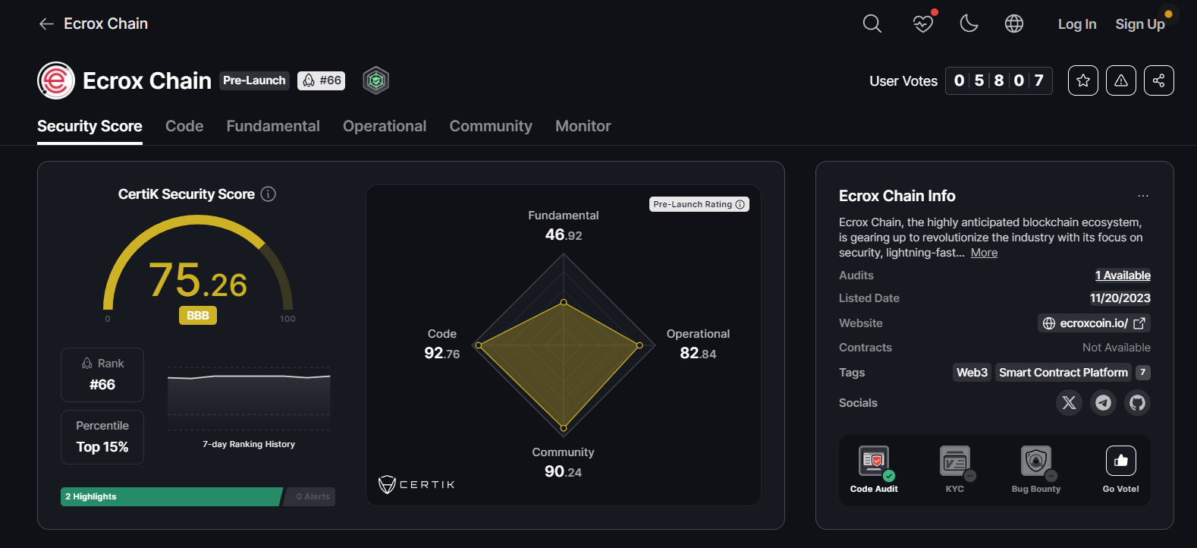1197x548 pixels.
Task: Click the listed date 11/20/2023
Action: [x=1120, y=298]
